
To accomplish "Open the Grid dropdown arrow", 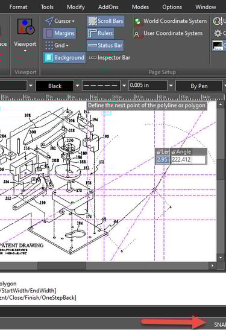I will [x=67, y=45].
